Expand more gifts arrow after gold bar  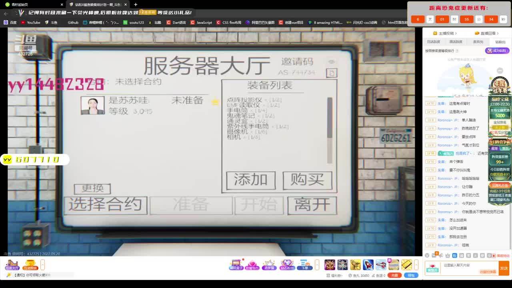click(x=416, y=265)
